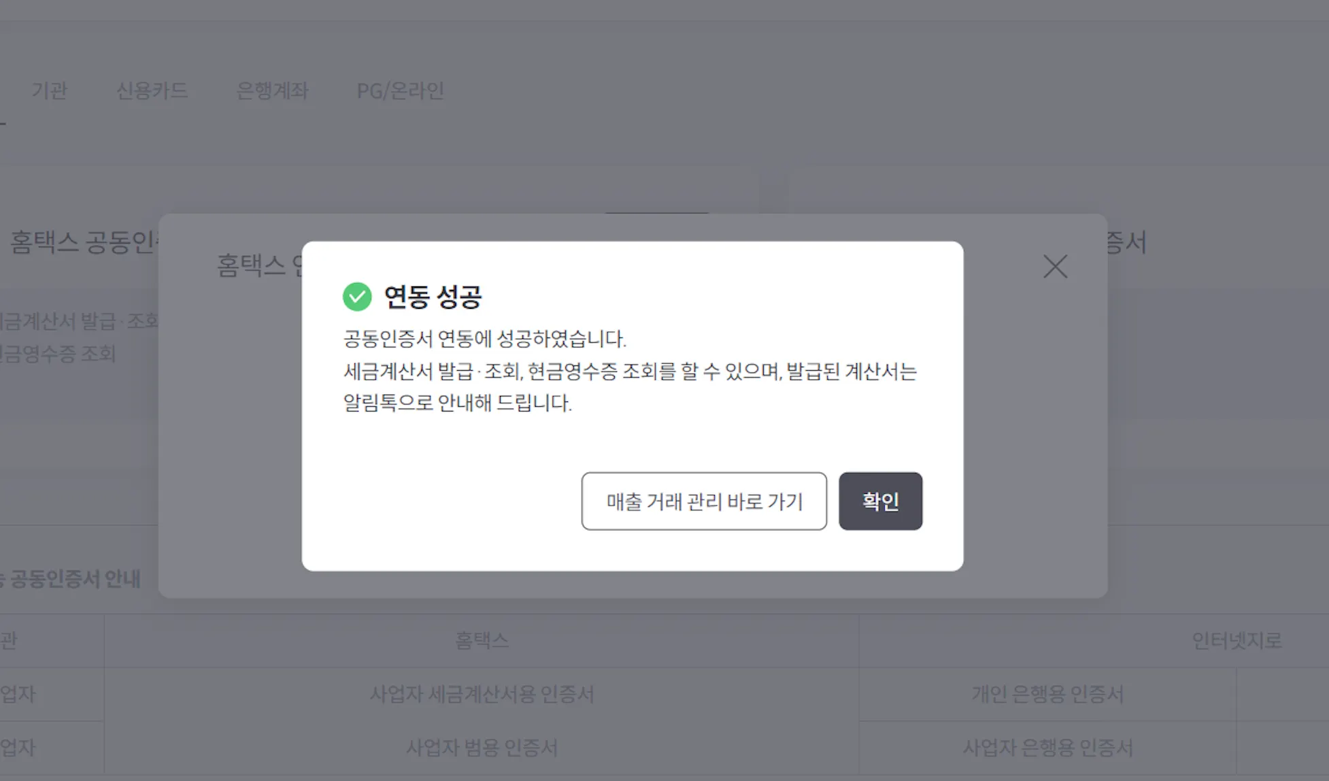Image resolution: width=1329 pixels, height=781 pixels.
Task: Click the 홈택스 column header in table
Action: pos(482,640)
